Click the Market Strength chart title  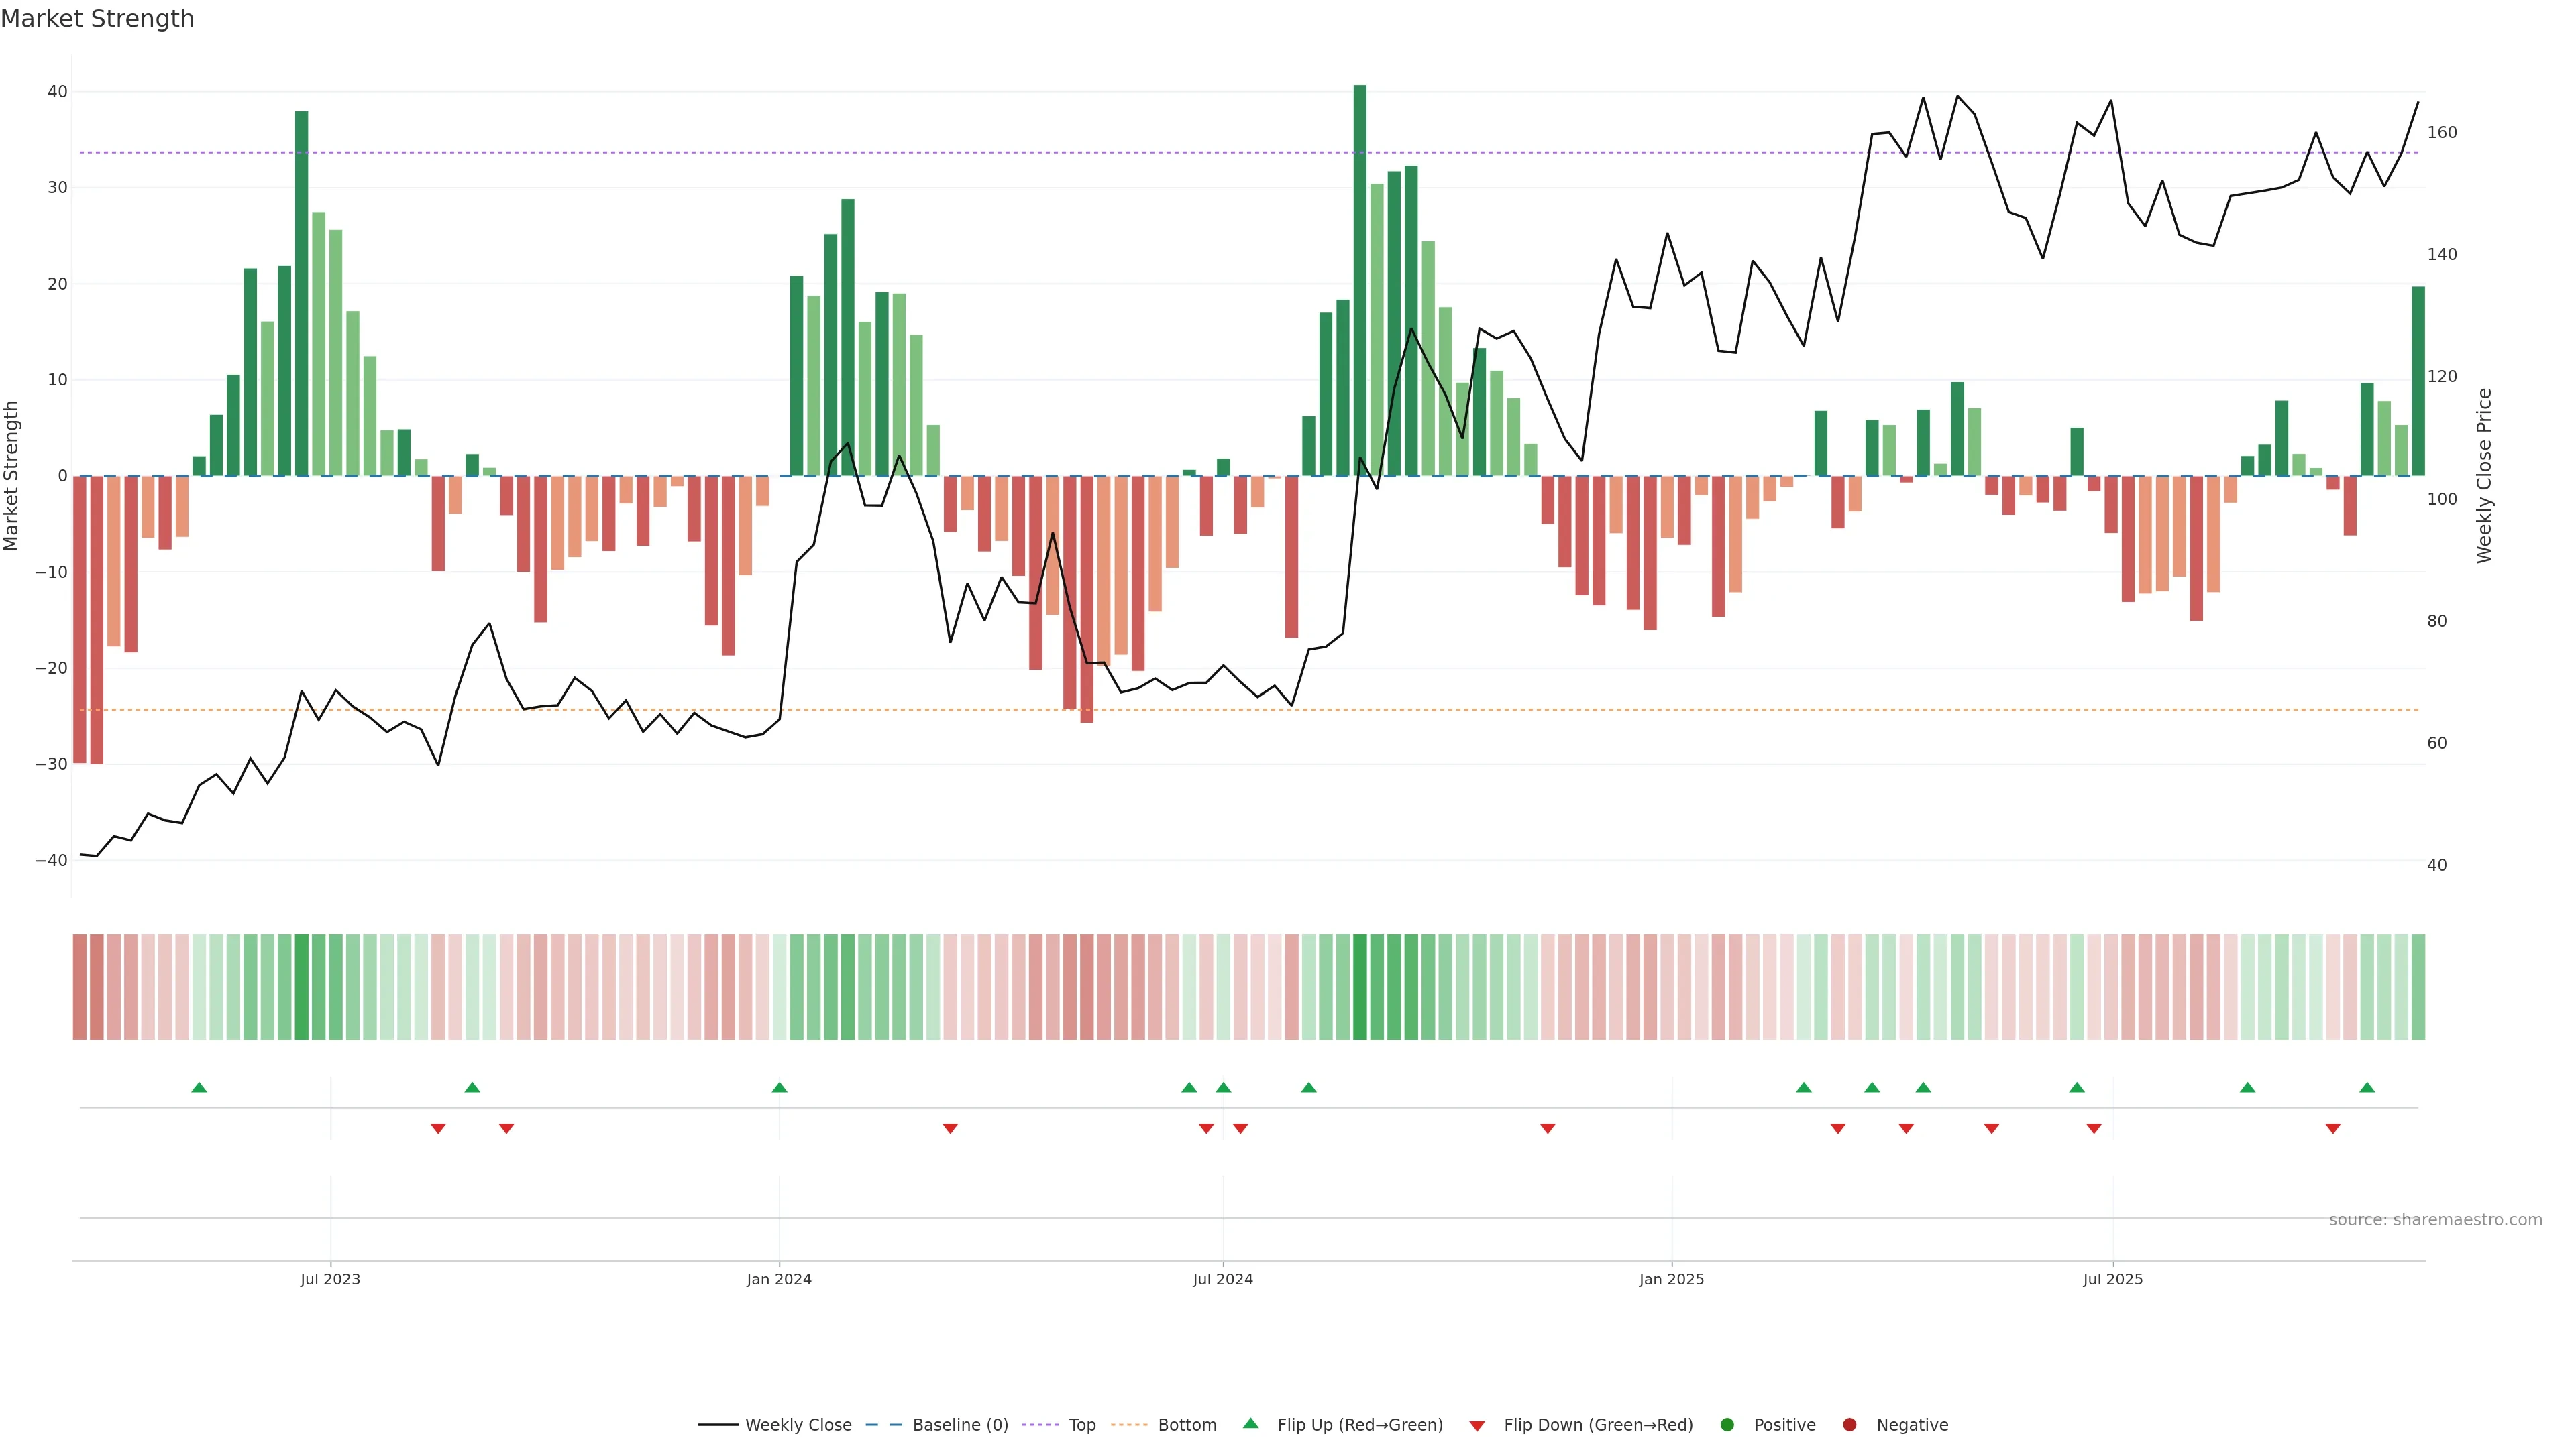97,19
